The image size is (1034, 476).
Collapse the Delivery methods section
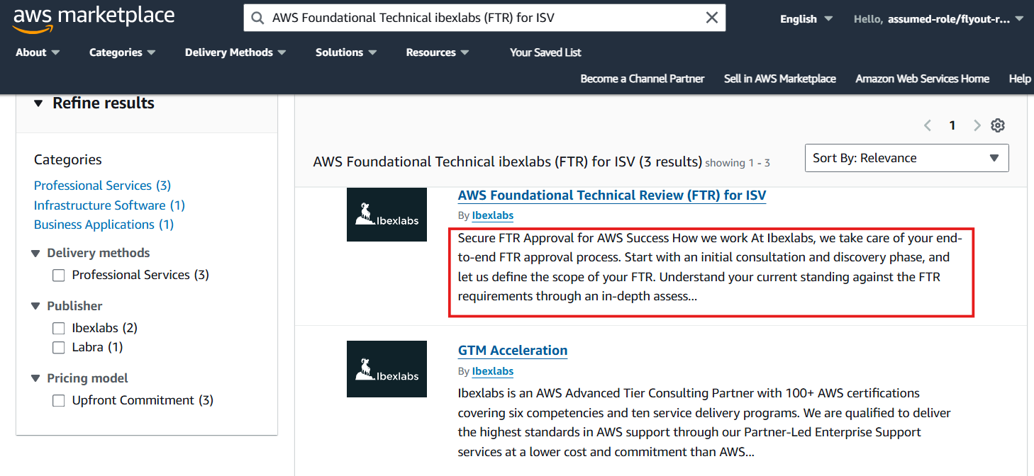tap(36, 253)
